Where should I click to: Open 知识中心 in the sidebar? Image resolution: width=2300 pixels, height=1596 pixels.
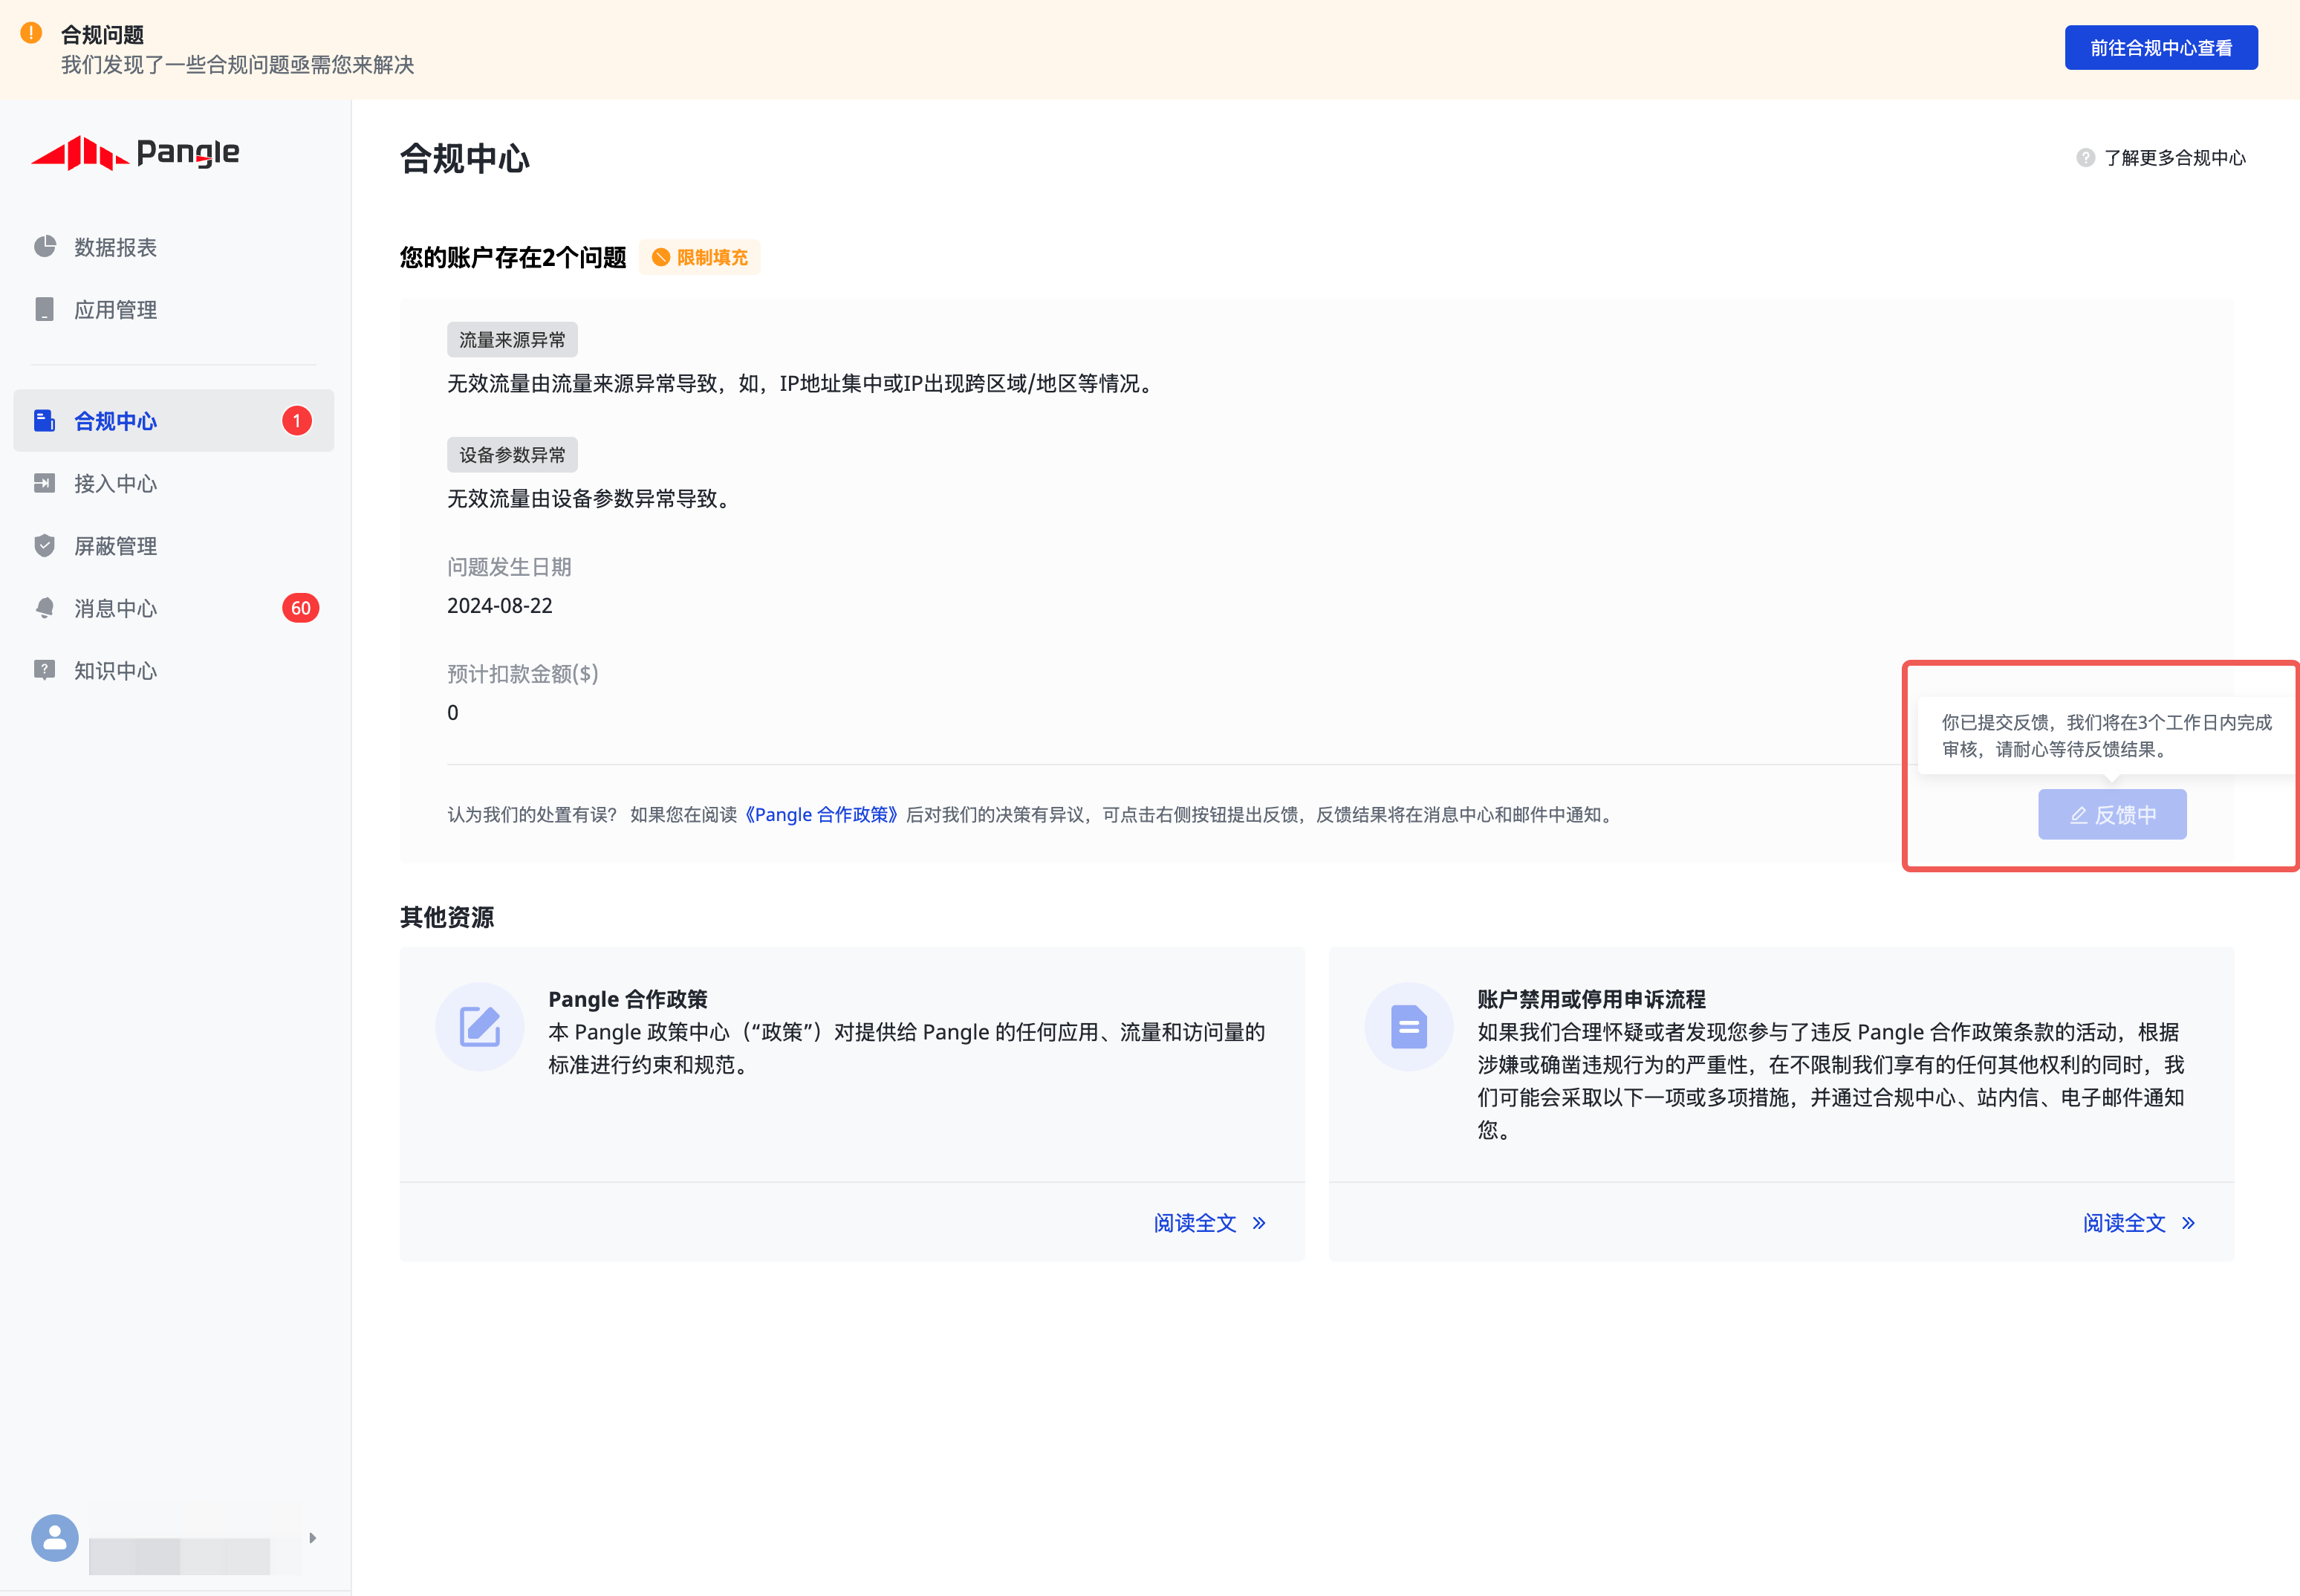(174, 671)
